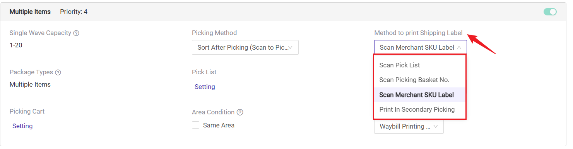Toggle off the Multiple Items rule switch
Viewport: 573px width, 149px height.
(x=550, y=12)
